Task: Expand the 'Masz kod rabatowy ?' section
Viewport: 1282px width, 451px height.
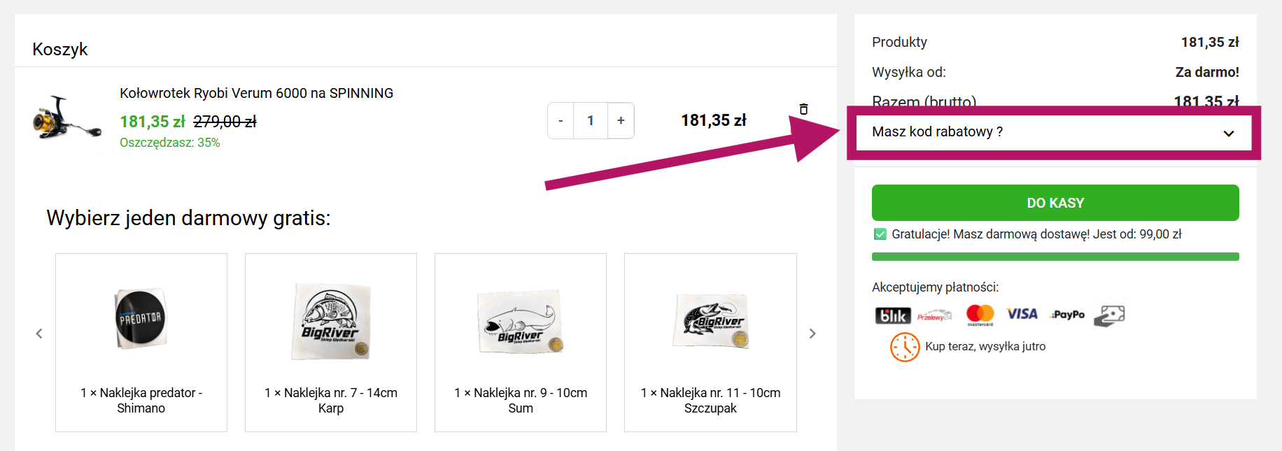Action: pyautogui.click(x=1054, y=132)
